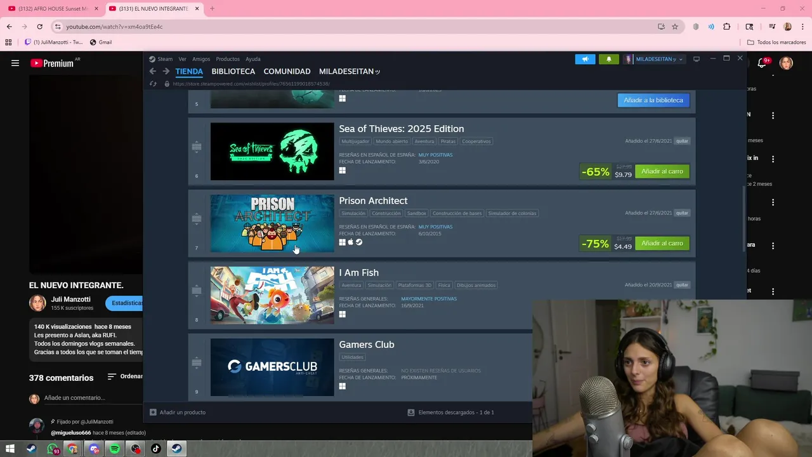812x457 pixels.
Task: Open Gamers Club thumbnail
Action: 272,367
